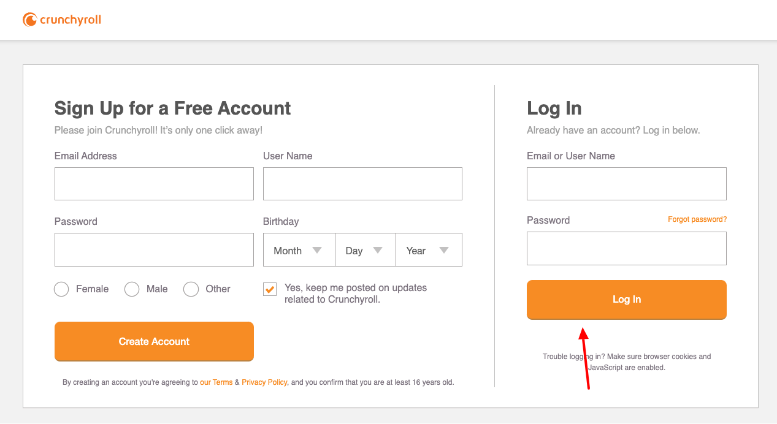Screen dimensions: 777x424
Task: Uncheck the keep me posted checkbox
Action: pos(270,289)
